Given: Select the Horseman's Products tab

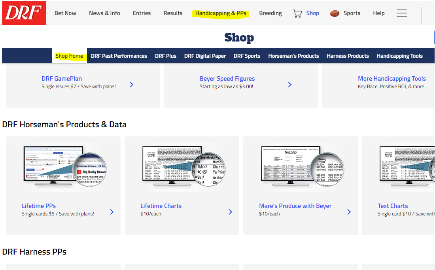Looking at the screenshot, I should (293, 56).
